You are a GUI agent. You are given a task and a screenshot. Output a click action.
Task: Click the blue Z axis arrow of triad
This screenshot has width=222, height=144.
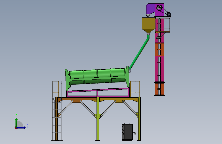tap(21, 128)
